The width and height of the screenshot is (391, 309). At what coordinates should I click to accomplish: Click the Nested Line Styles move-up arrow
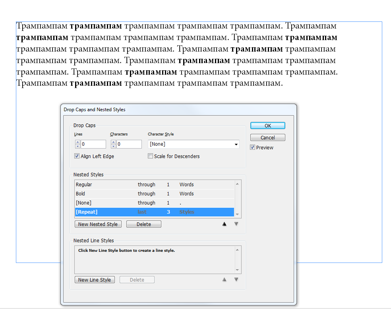click(224, 280)
